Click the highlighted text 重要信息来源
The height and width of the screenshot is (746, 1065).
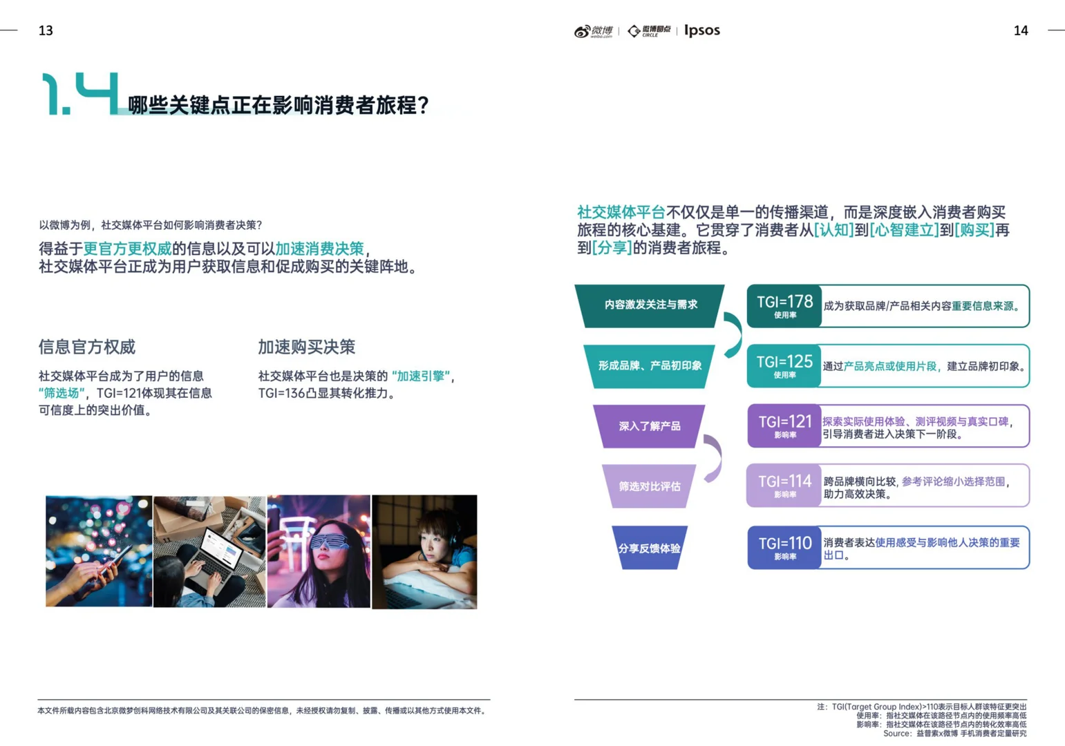coord(982,306)
